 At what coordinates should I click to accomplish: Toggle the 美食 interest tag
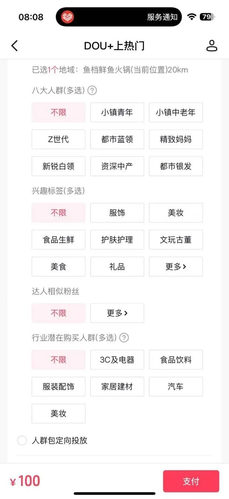[x=58, y=266]
